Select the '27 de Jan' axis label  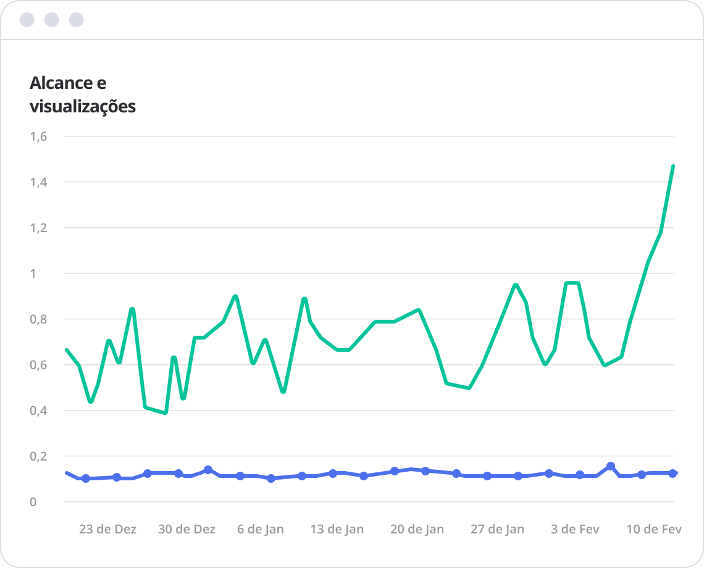point(497,529)
